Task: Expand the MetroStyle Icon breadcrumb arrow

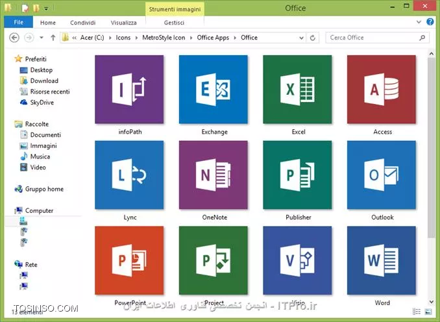Action: coord(191,38)
